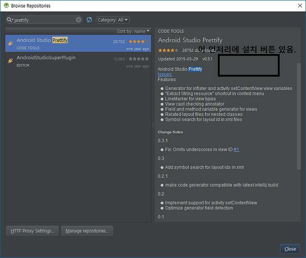This screenshot has height=258, width=306.
Task: Click Manage repositories button
Action: pos(87,231)
